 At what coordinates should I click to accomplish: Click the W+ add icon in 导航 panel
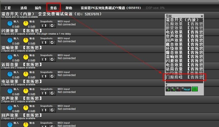click(x=168, y=89)
